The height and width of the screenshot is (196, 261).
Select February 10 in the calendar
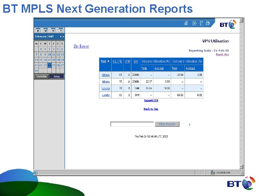tap(49, 54)
